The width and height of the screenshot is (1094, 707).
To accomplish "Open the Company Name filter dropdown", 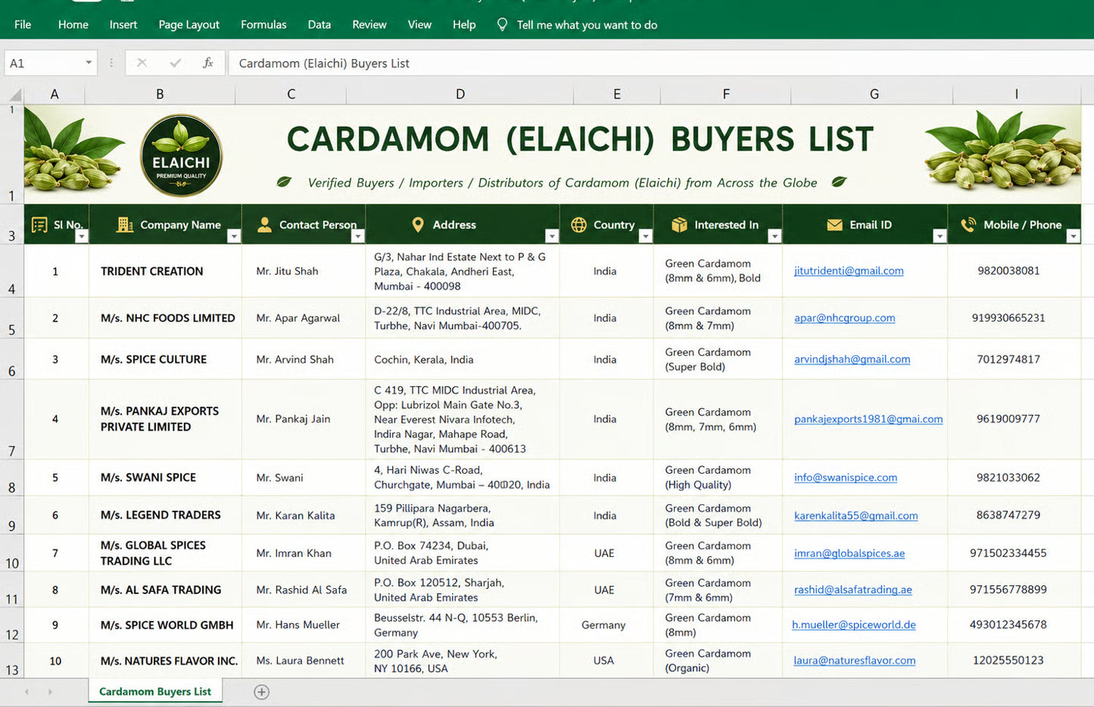I will pos(233,236).
